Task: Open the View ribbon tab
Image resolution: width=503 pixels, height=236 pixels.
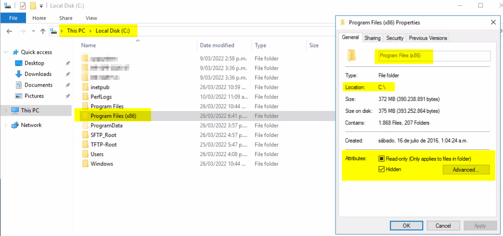Action: point(91,18)
